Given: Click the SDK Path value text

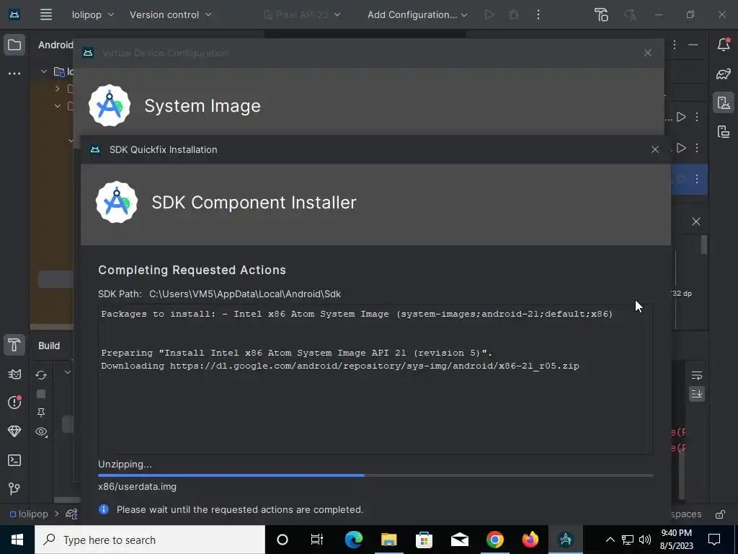Looking at the screenshot, I should pos(245,294).
